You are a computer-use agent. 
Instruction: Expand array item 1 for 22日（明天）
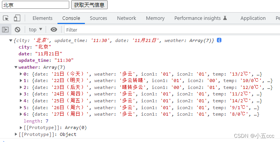(x=21, y=81)
